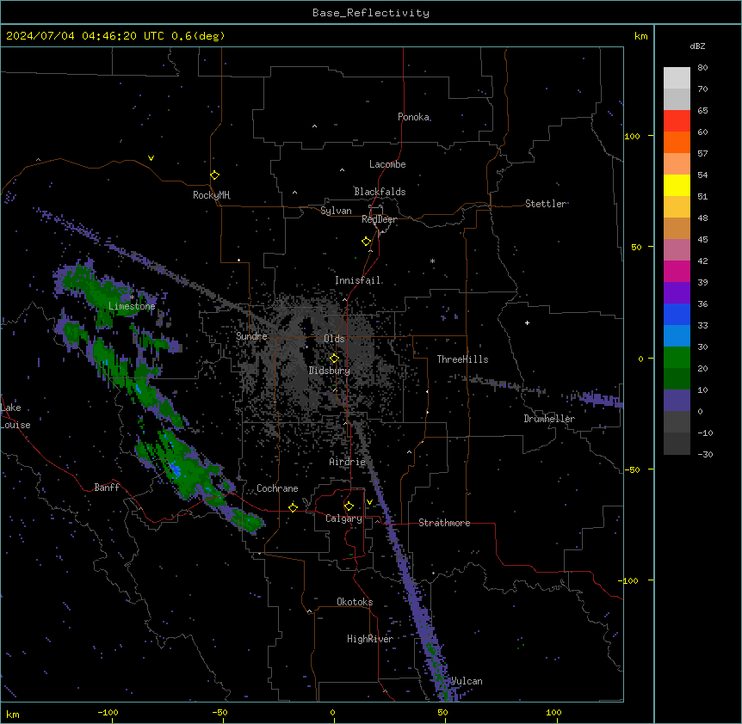742x724 pixels.
Task: Click the ThreeHills label
Action: pyautogui.click(x=462, y=359)
